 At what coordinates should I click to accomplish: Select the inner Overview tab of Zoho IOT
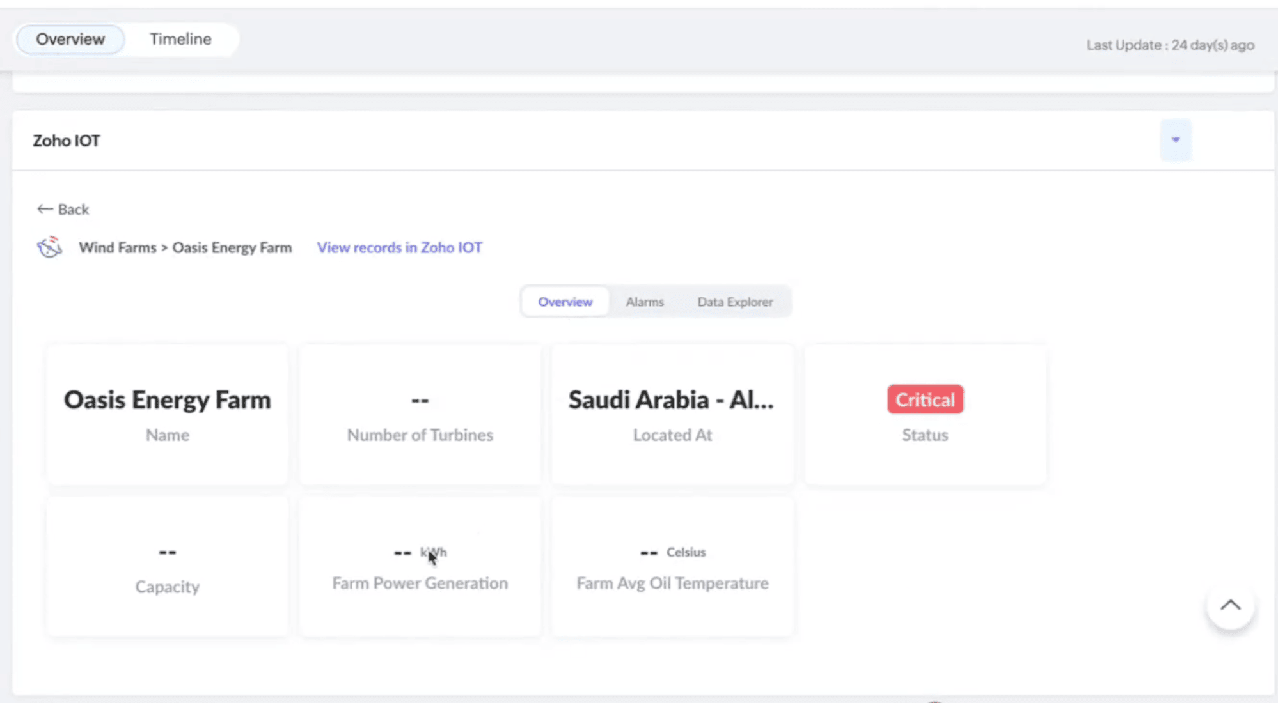[x=565, y=302]
